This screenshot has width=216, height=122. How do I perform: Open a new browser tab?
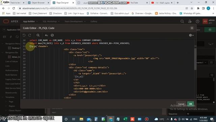click(x=178, y=3)
